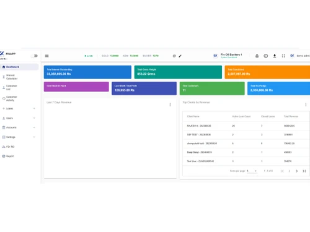The height and width of the screenshot is (232, 310).
Task: Open the Dashboard menu item
Action: (19, 67)
